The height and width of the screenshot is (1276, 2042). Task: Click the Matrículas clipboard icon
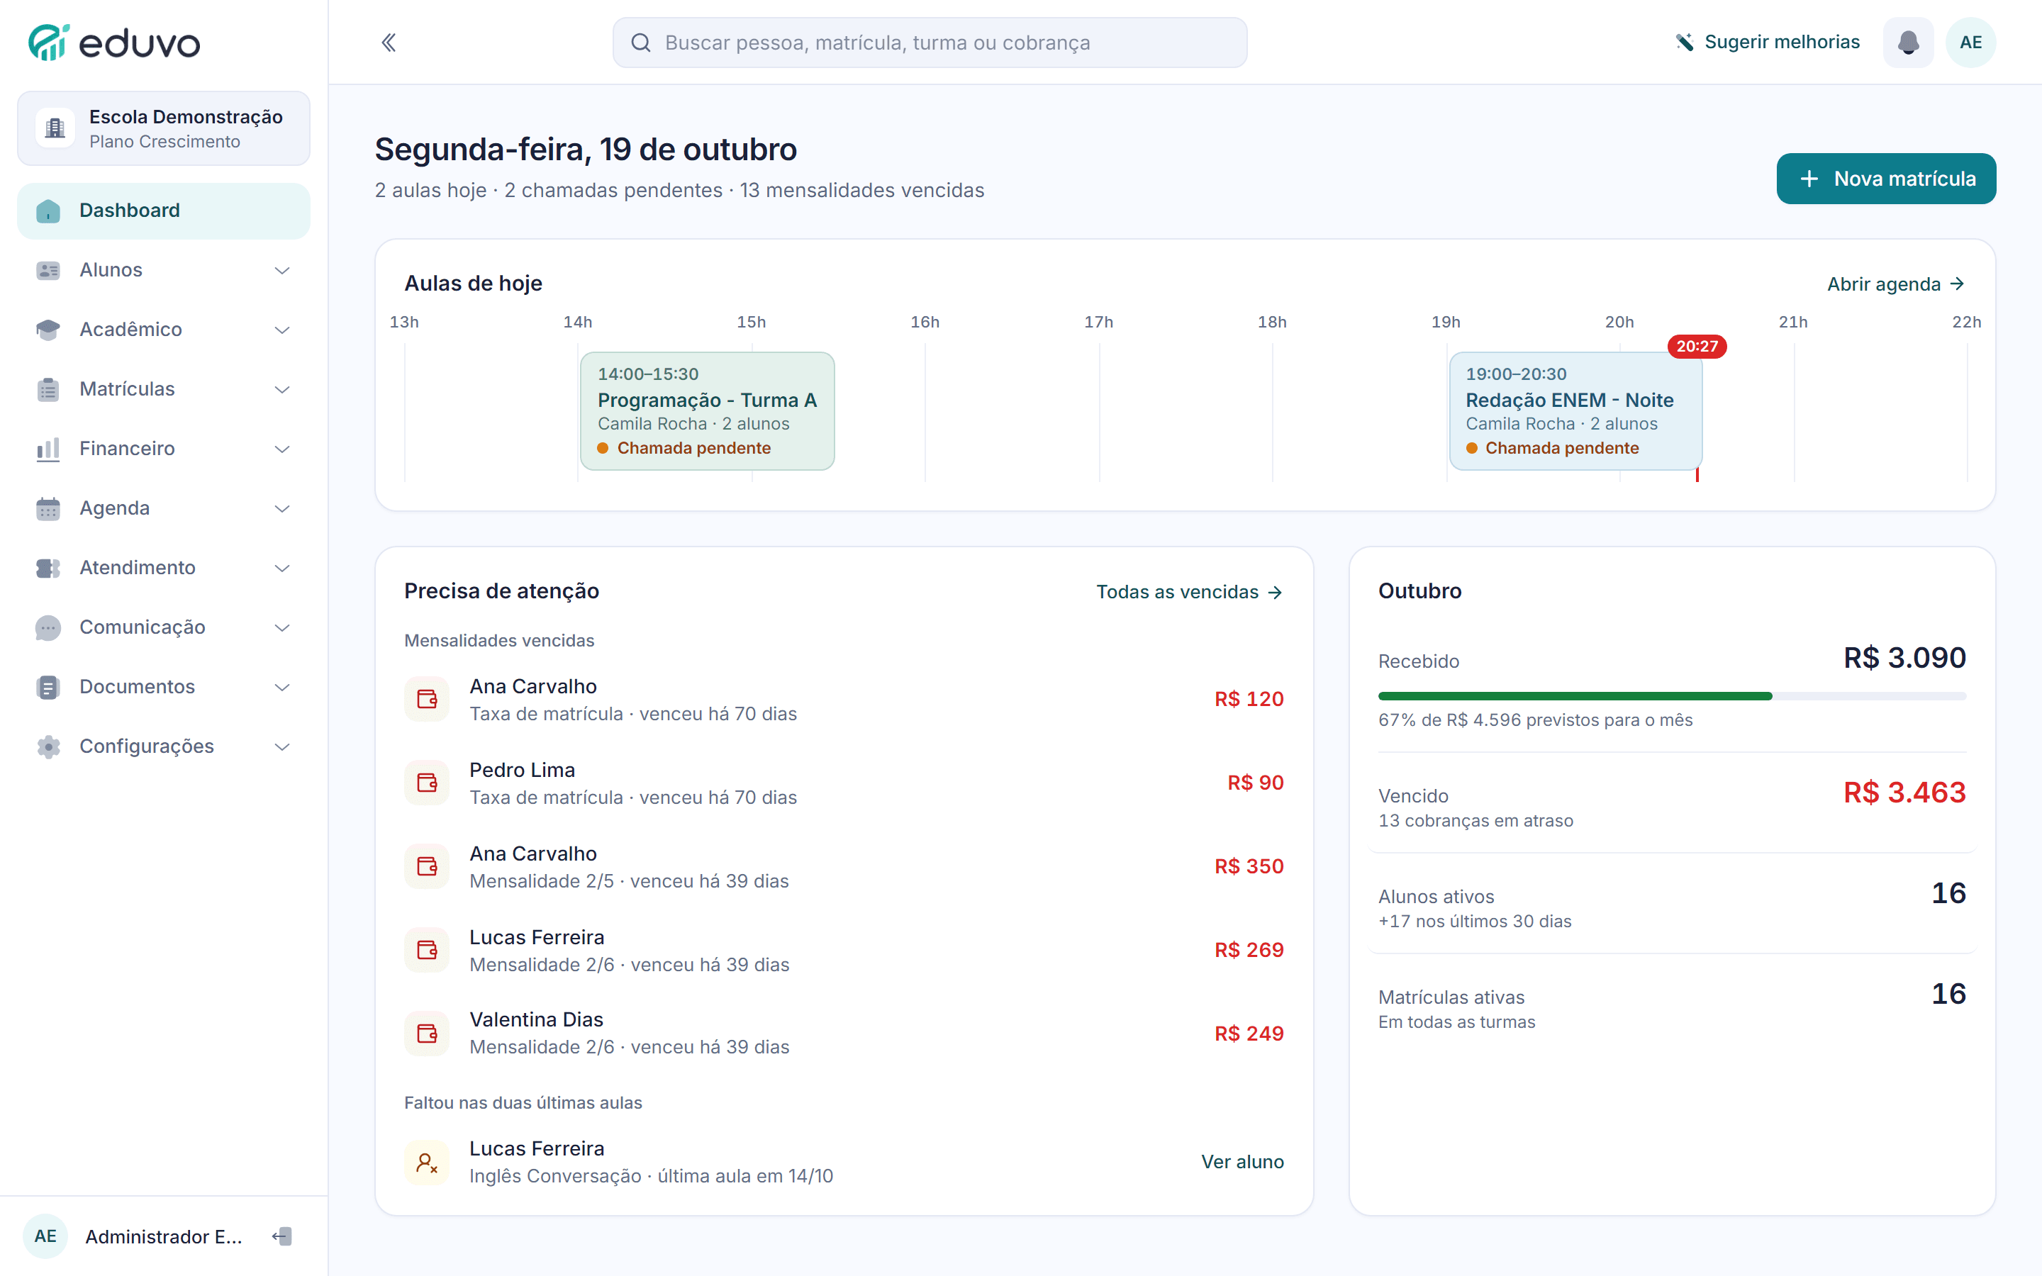(x=48, y=389)
